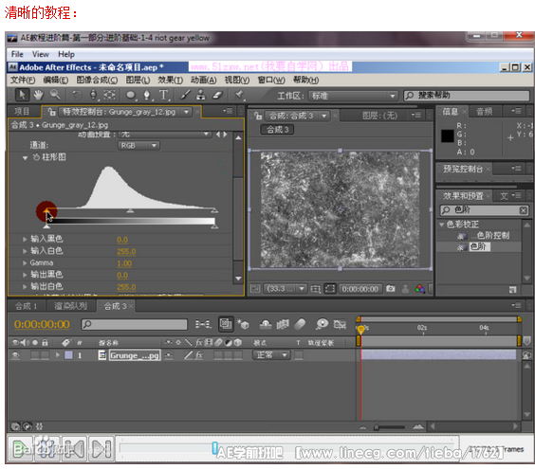Collapse the color correction category
Viewport: 535px width, 469px height.
tap(441, 225)
